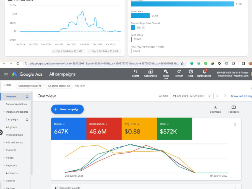Click the Grammarly extension icon
This screenshot has height=189, width=252.
point(192,64)
